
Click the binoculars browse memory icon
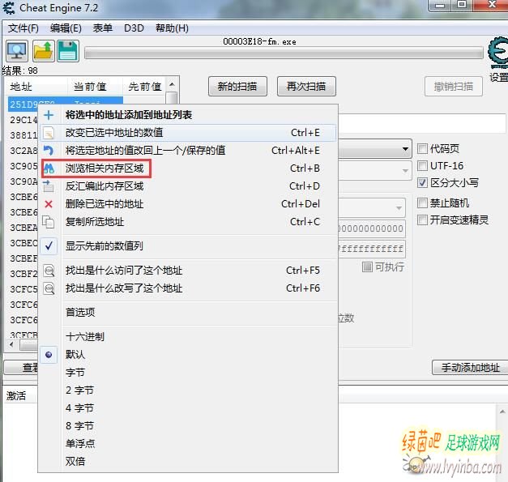tap(49, 168)
